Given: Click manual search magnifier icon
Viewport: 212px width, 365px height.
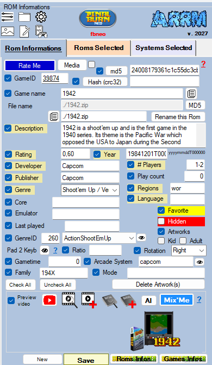Looking at the screenshot, I should click(110, 301).
